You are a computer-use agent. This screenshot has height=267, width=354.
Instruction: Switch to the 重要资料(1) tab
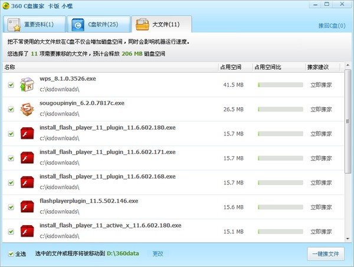[x=32, y=24]
